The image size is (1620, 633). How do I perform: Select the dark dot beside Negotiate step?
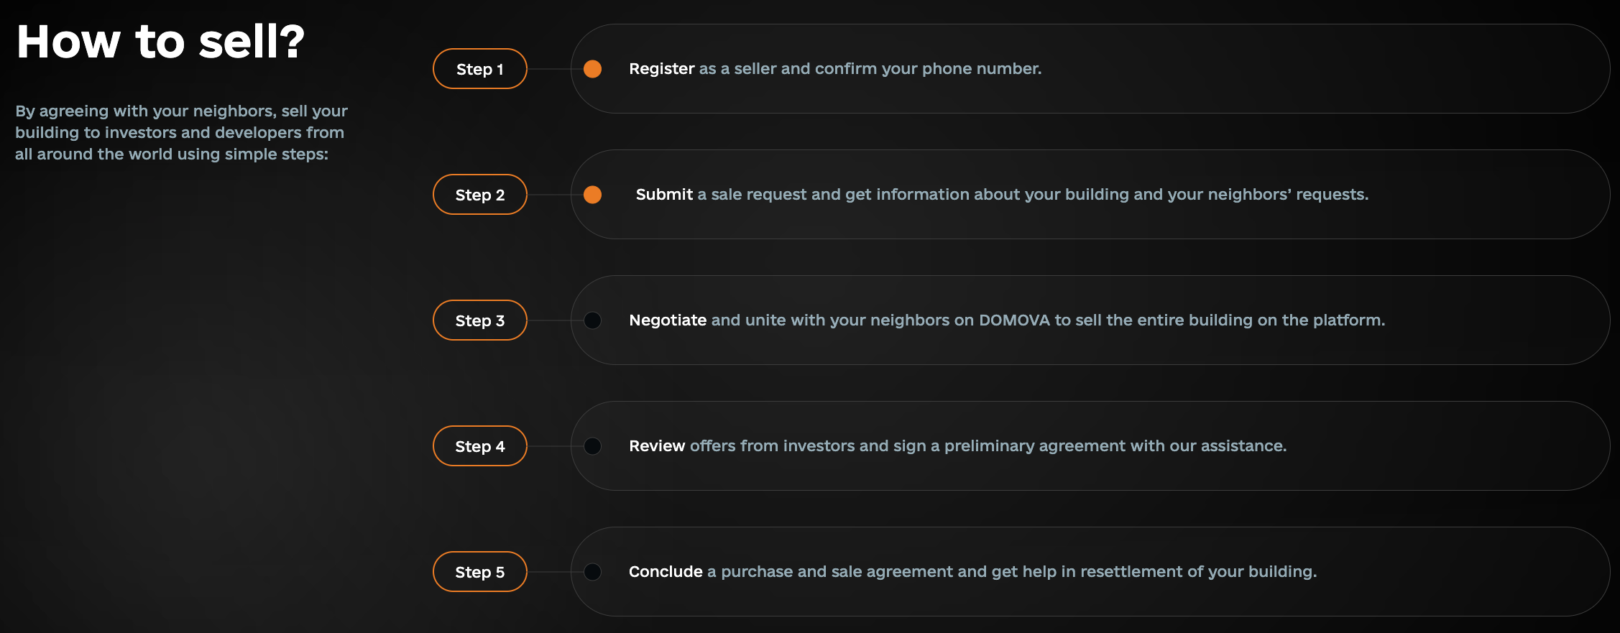click(x=592, y=320)
